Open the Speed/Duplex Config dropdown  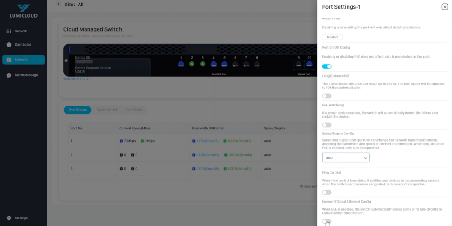tap(346, 158)
